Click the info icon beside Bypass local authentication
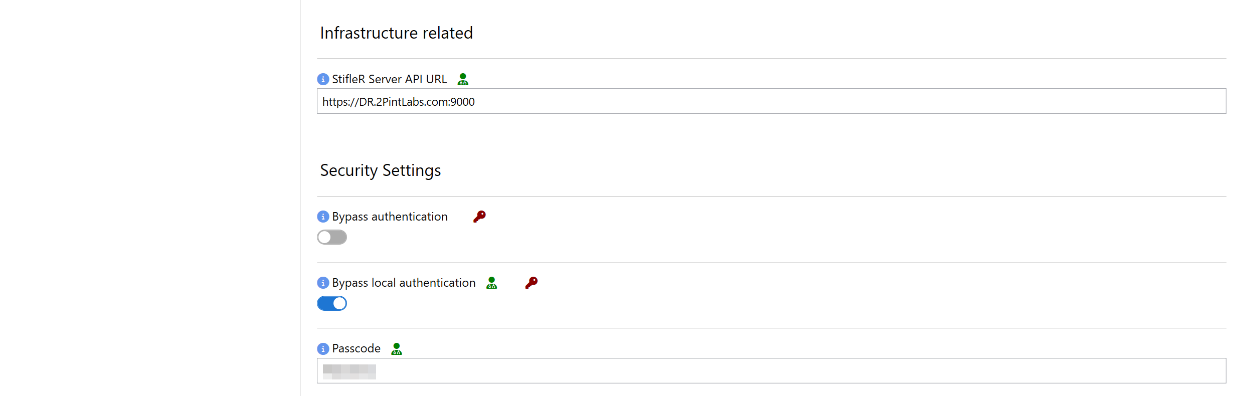This screenshot has height=396, width=1233. pos(323,283)
